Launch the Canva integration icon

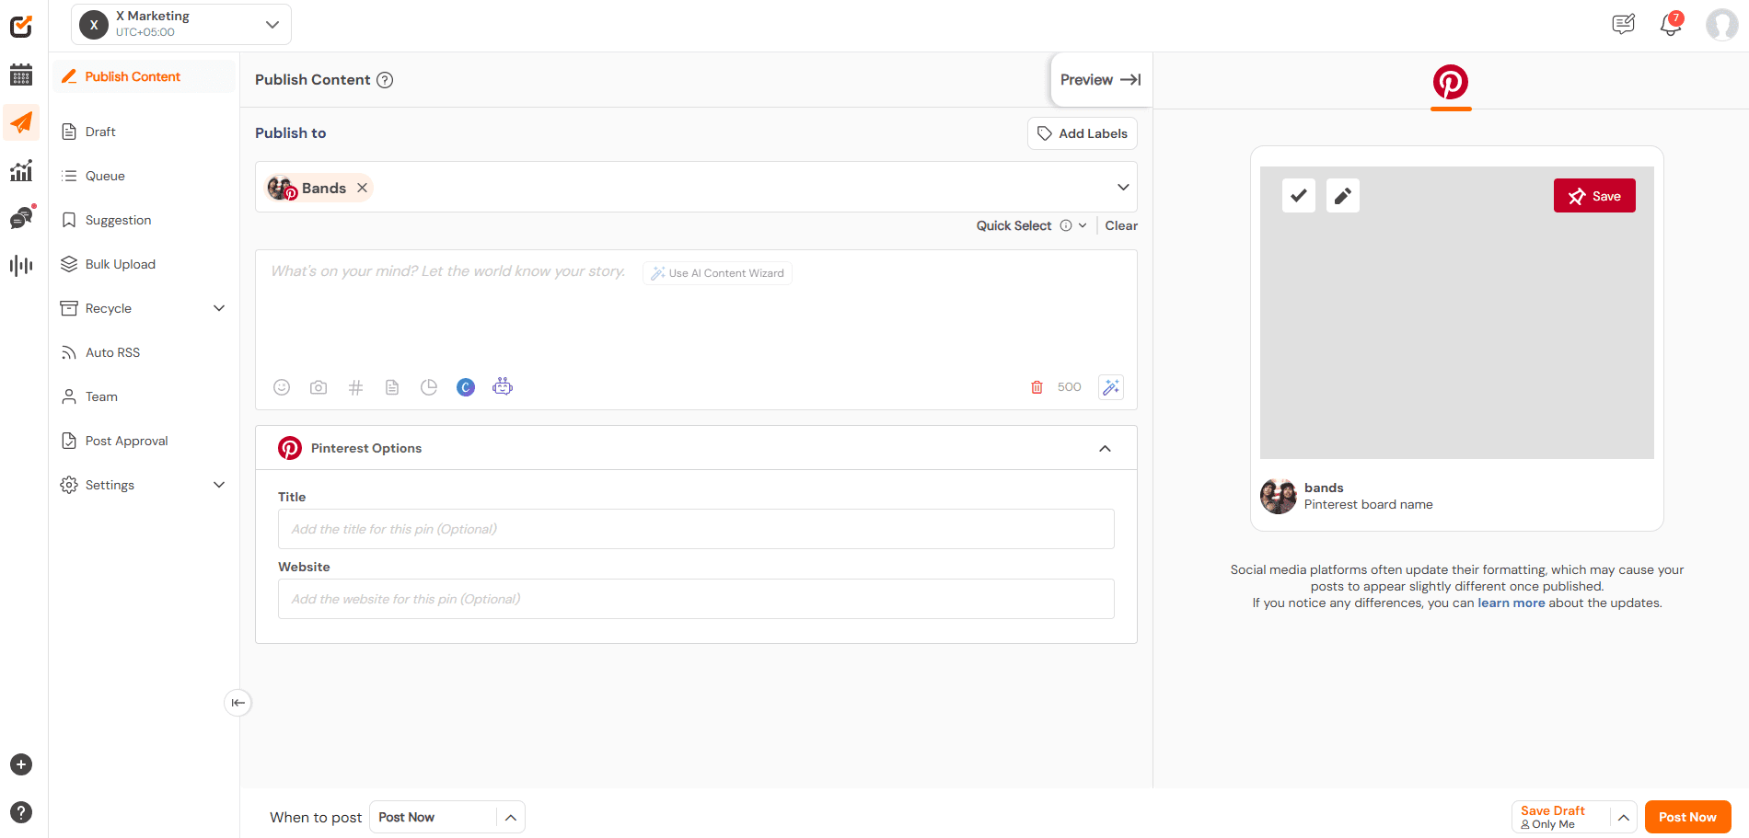466,387
